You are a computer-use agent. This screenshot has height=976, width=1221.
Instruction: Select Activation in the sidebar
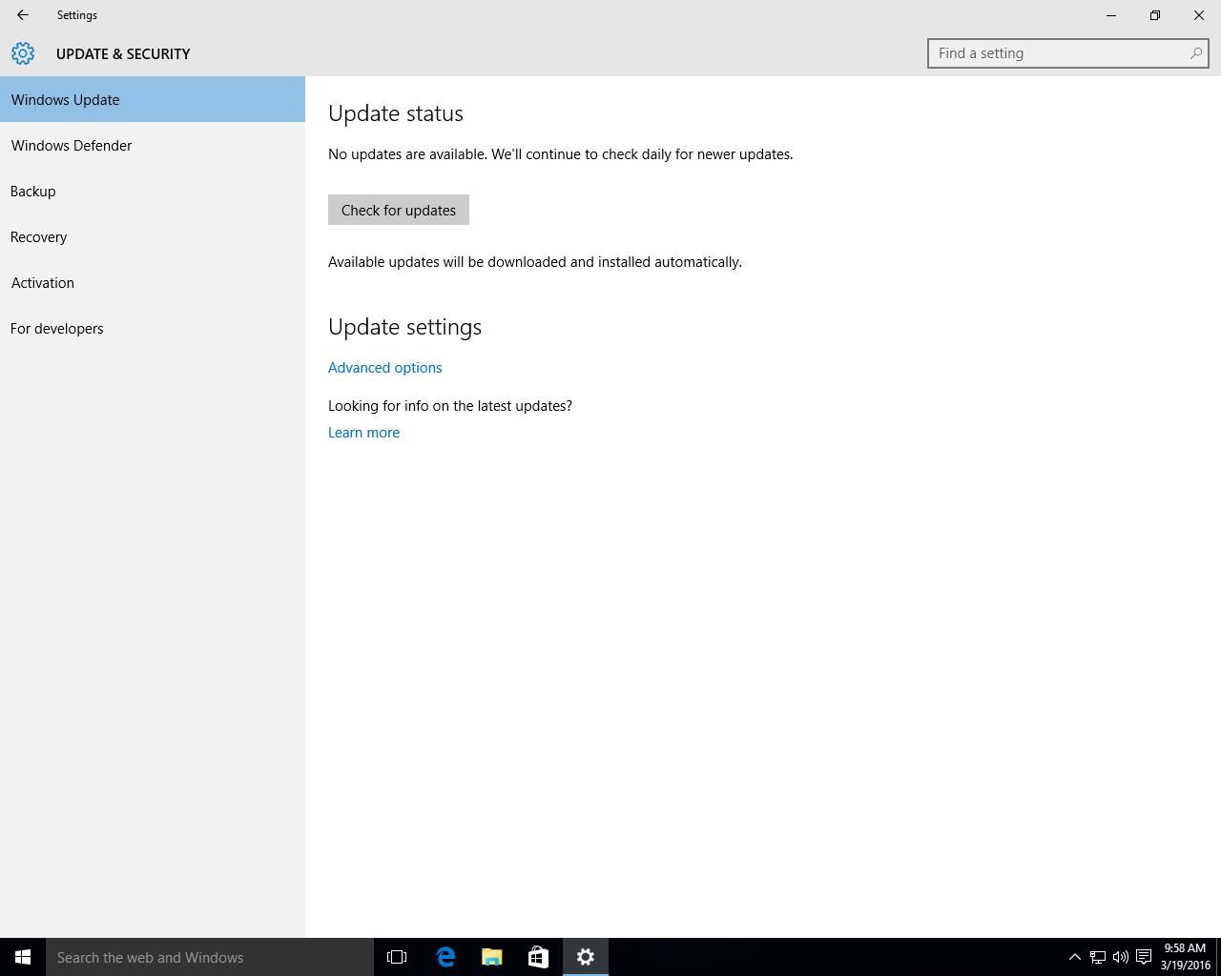click(153, 282)
